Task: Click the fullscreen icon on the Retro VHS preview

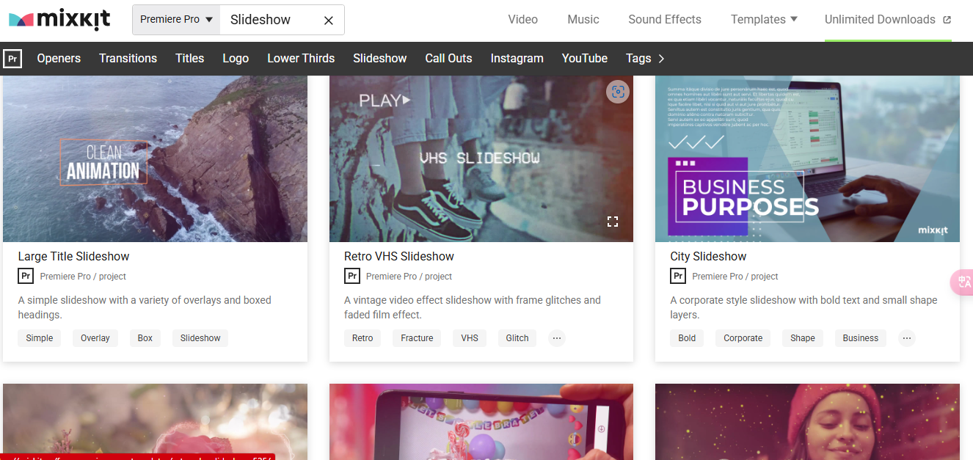Action: click(613, 221)
